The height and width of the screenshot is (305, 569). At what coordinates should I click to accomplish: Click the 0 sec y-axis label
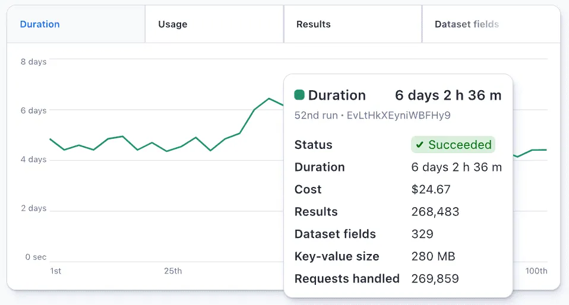(x=35, y=258)
